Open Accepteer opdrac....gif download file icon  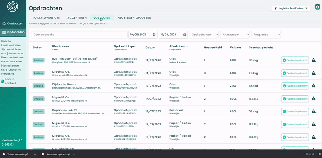point(43,154)
